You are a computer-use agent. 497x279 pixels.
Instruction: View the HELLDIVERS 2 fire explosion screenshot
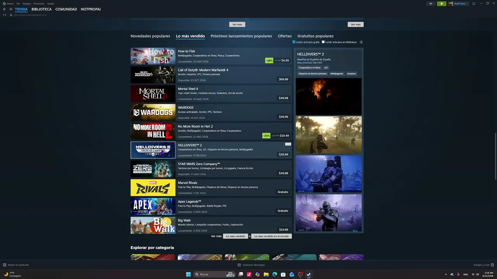point(328,96)
